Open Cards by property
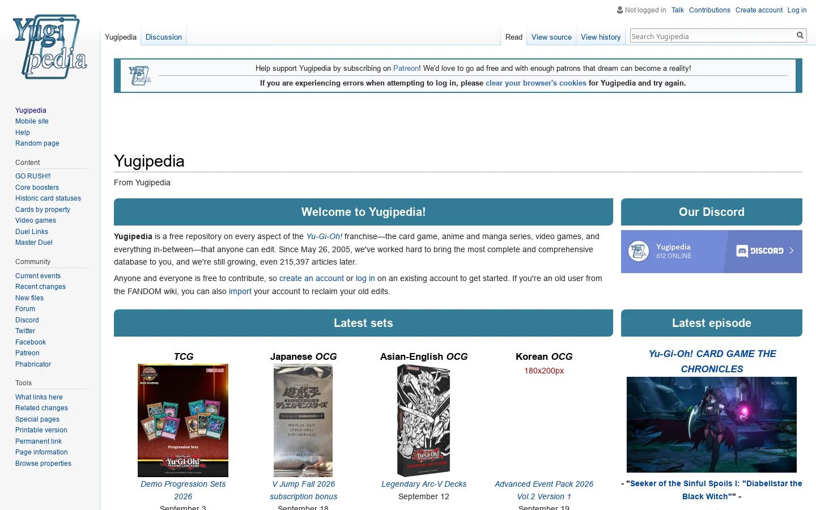The height and width of the screenshot is (510, 816). point(43,210)
